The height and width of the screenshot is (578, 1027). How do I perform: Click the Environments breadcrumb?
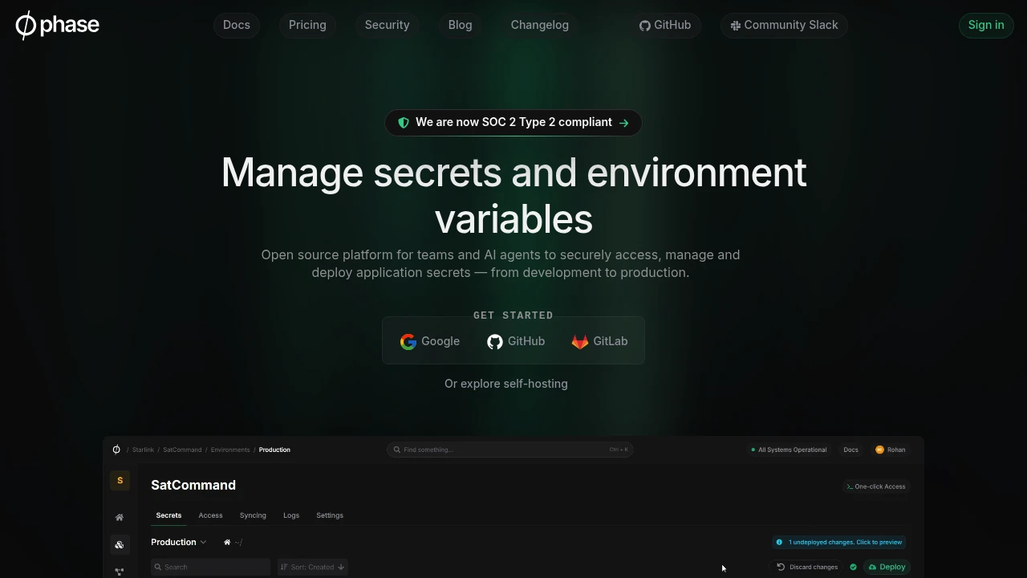point(230,450)
